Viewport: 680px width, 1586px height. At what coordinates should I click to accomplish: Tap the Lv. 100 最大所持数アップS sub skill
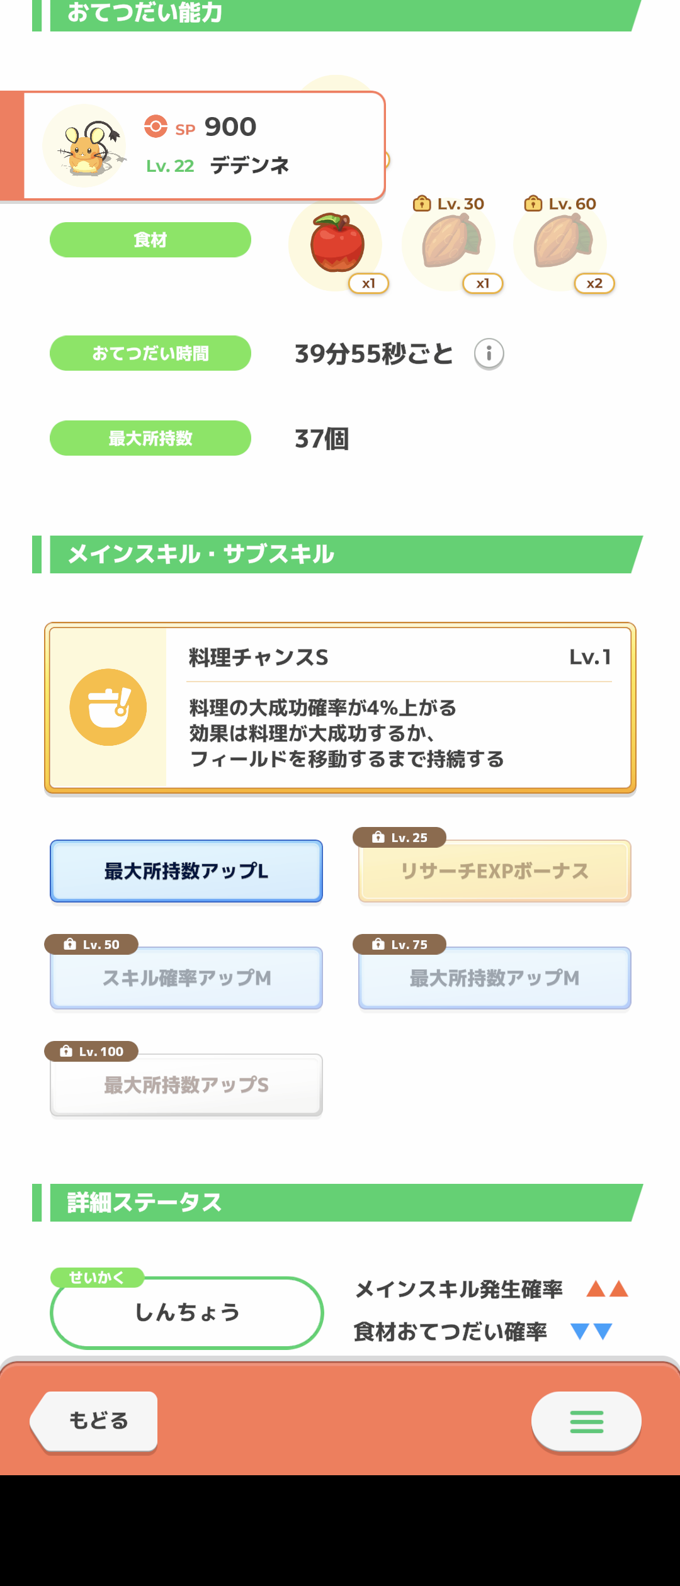(186, 1085)
